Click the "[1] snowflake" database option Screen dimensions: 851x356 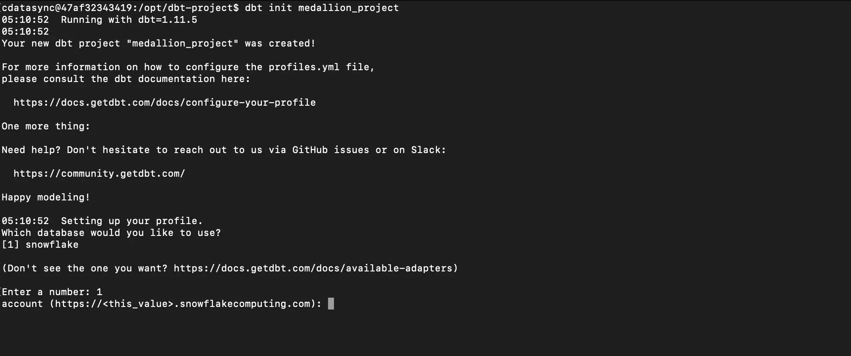pos(40,245)
